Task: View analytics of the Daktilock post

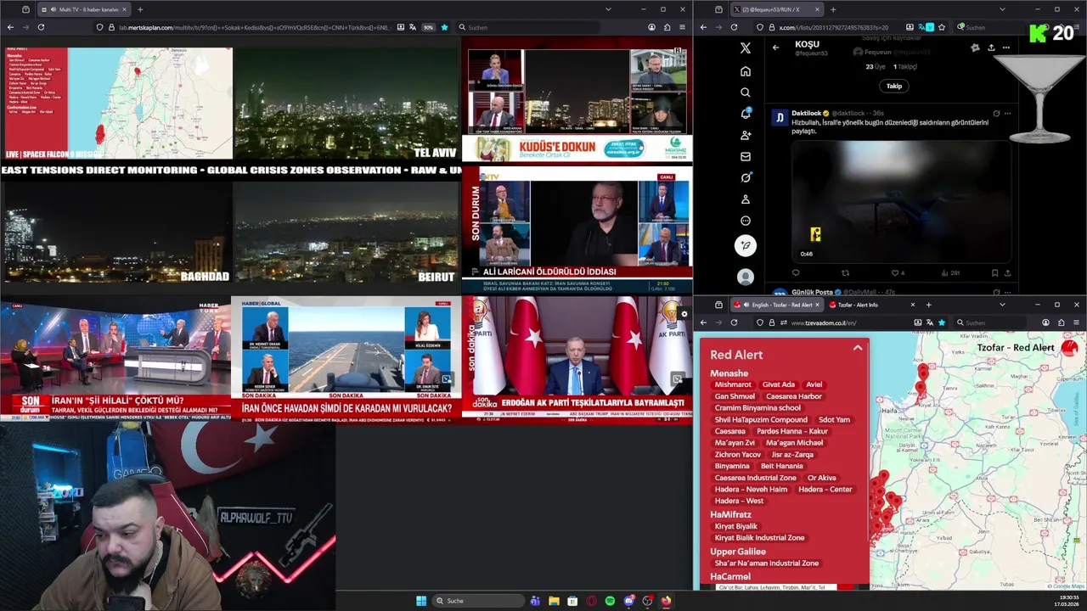Action: point(949,273)
